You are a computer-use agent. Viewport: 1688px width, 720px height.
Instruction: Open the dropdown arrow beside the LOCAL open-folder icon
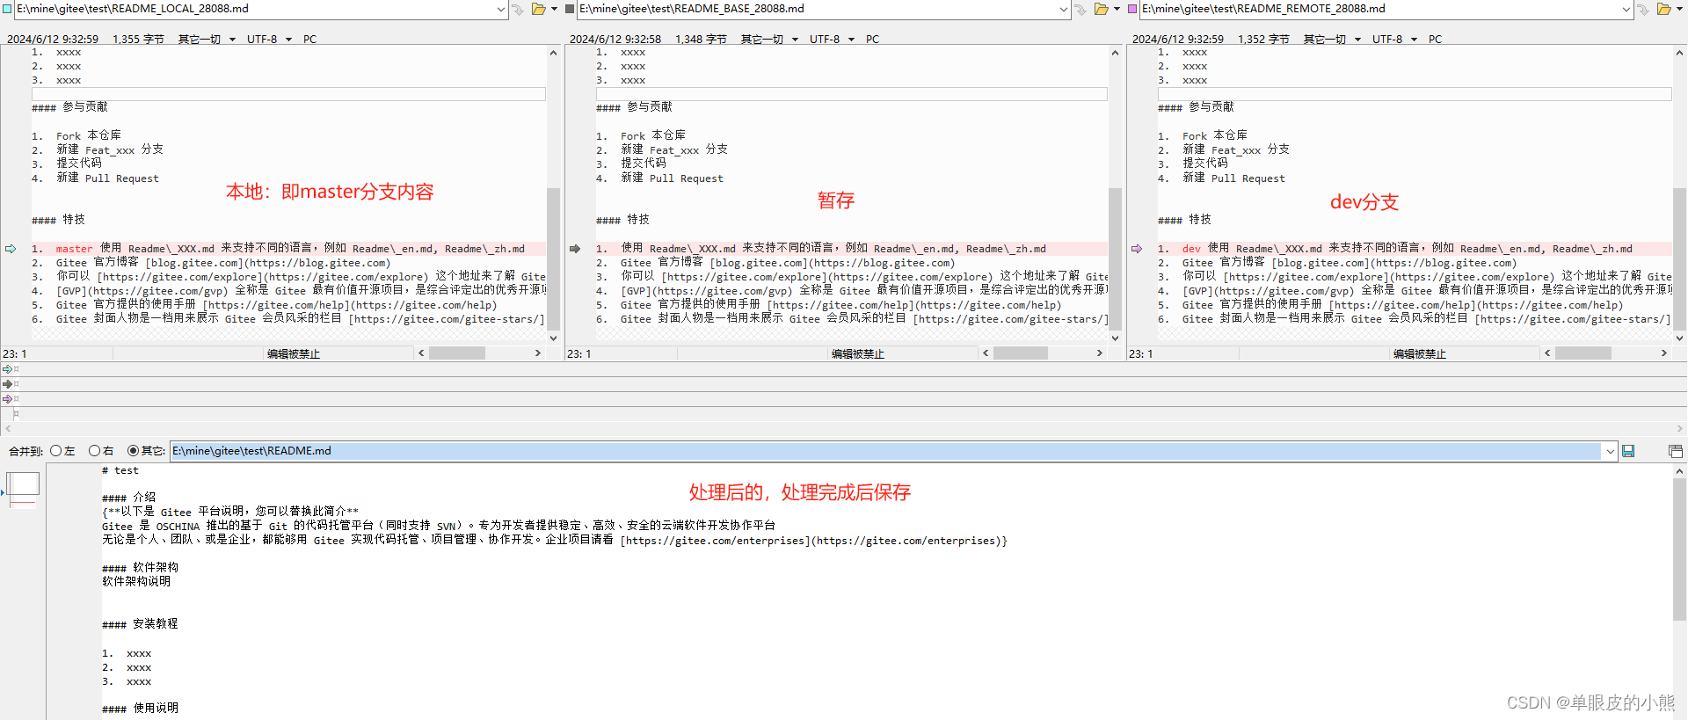554,9
